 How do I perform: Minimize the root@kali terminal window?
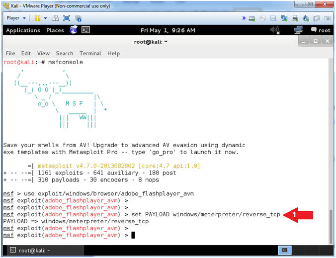(304, 41)
